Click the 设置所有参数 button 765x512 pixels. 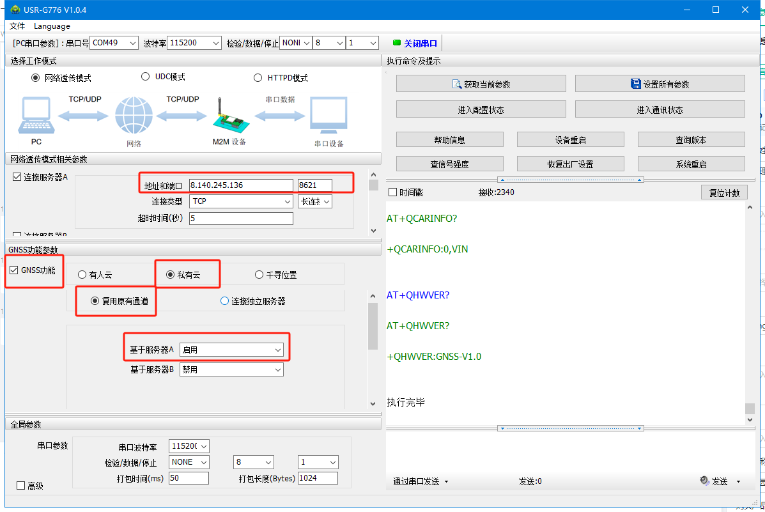(x=660, y=84)
